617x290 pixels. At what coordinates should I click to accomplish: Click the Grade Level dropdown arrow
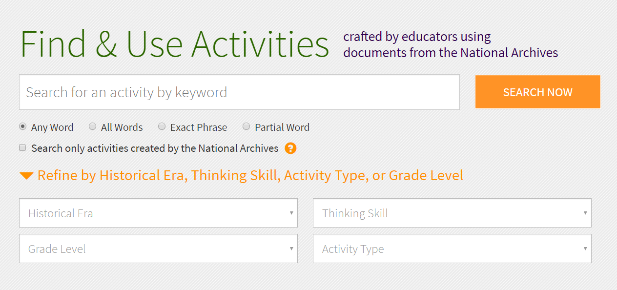(291, 249)
